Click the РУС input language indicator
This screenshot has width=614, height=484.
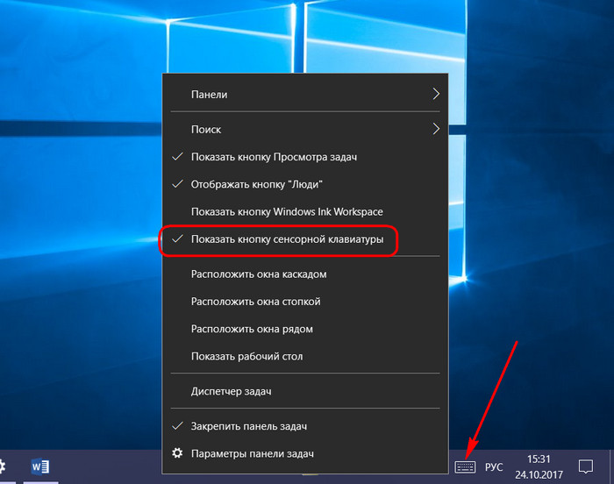coord(494,466)
